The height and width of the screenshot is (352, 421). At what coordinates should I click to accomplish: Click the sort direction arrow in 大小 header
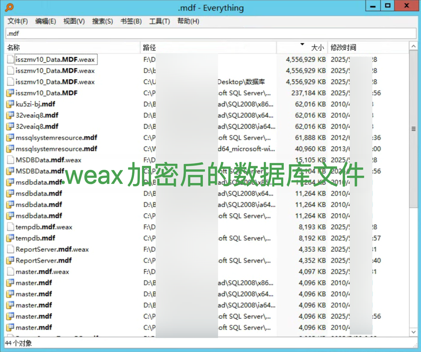tap(302, 44)
